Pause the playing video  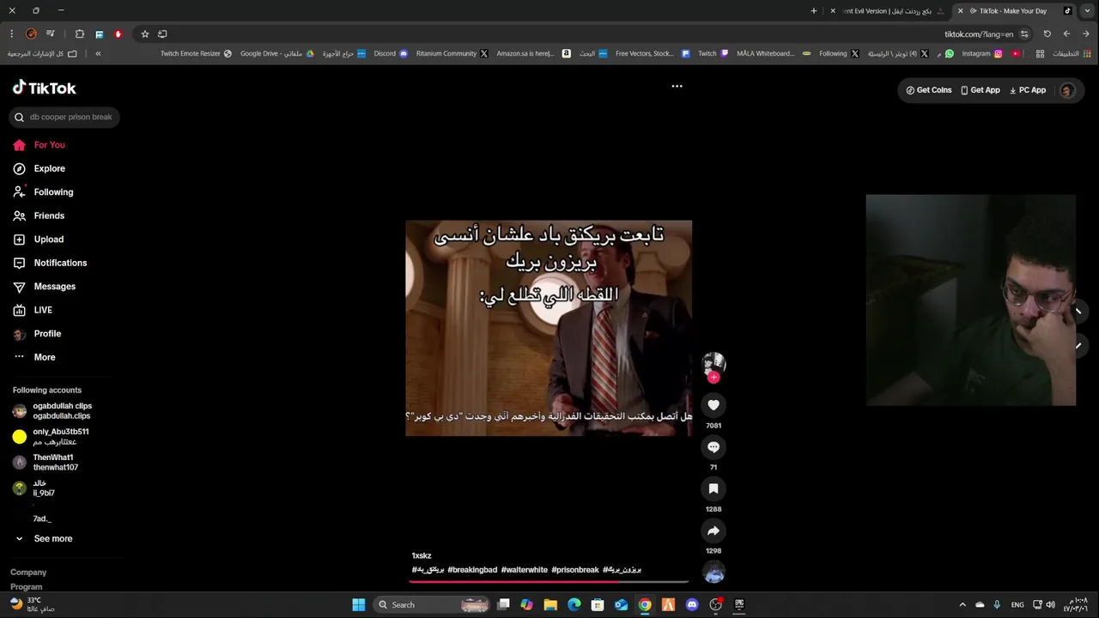549,328
